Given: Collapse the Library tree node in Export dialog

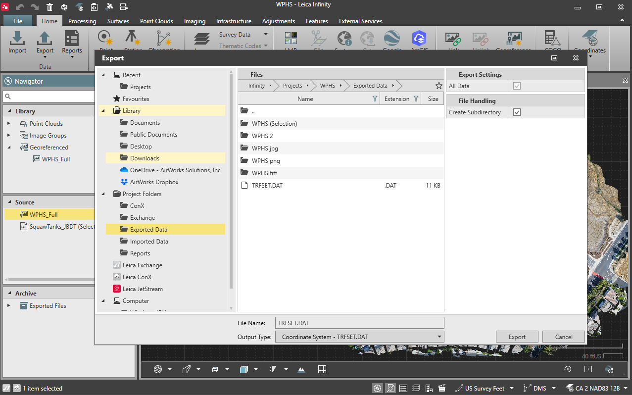Looking at the screenshot, I should click(103, 111).
